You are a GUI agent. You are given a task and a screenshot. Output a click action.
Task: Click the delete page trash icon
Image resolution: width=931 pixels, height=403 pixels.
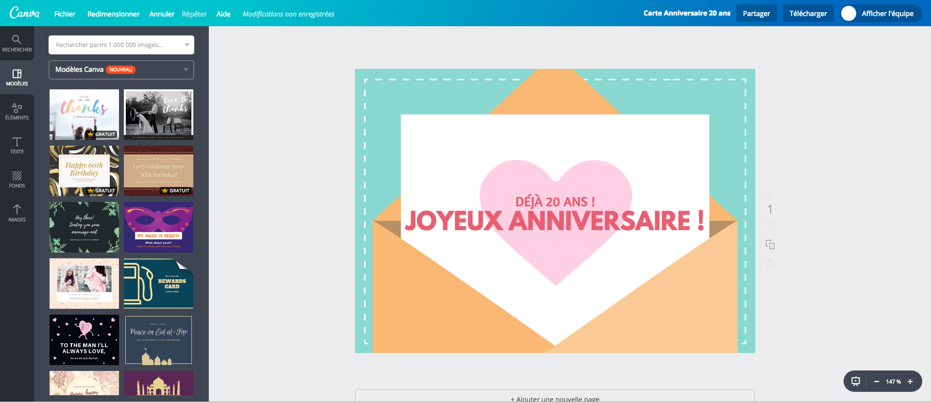pos(770,264)
